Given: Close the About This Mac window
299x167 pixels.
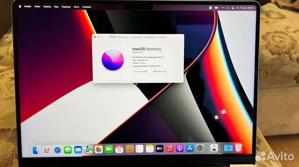Looking at the screenshot, I should click(95, 37).
